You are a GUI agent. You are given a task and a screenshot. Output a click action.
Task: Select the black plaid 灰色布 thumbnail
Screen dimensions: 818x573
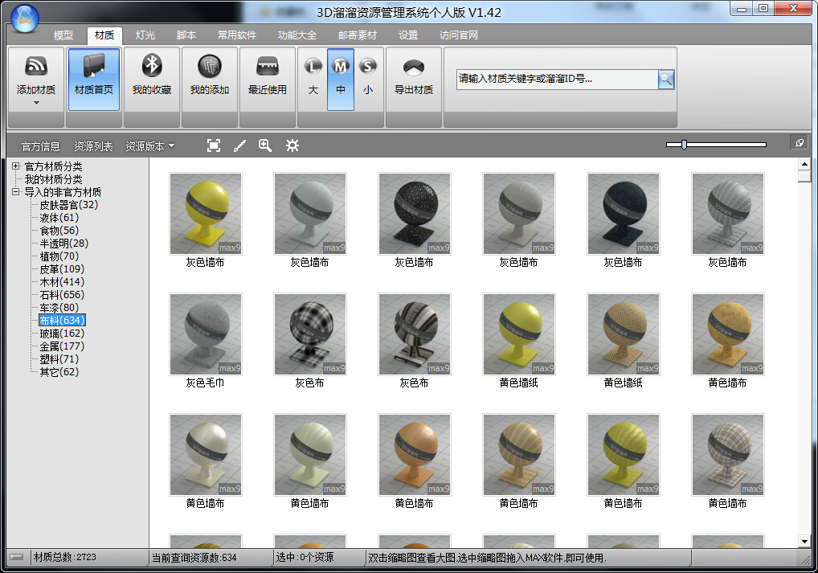tap(310, 334)
